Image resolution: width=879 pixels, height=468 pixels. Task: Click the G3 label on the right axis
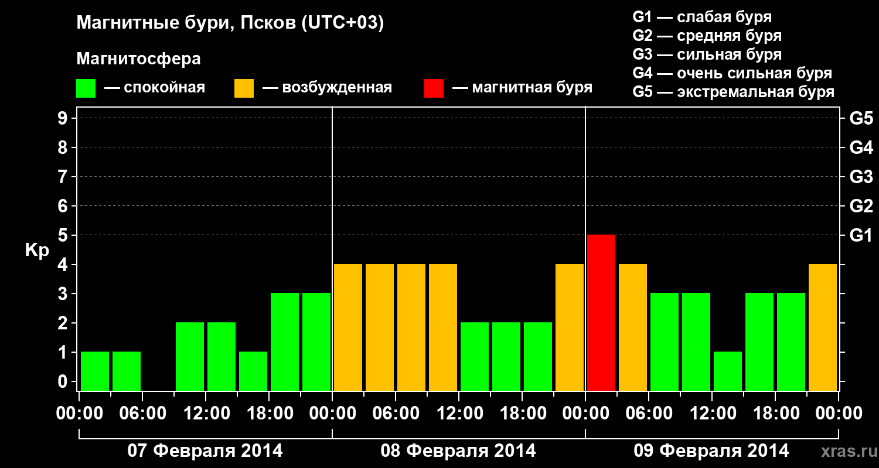pyautogui.click(x=861, y=177)
